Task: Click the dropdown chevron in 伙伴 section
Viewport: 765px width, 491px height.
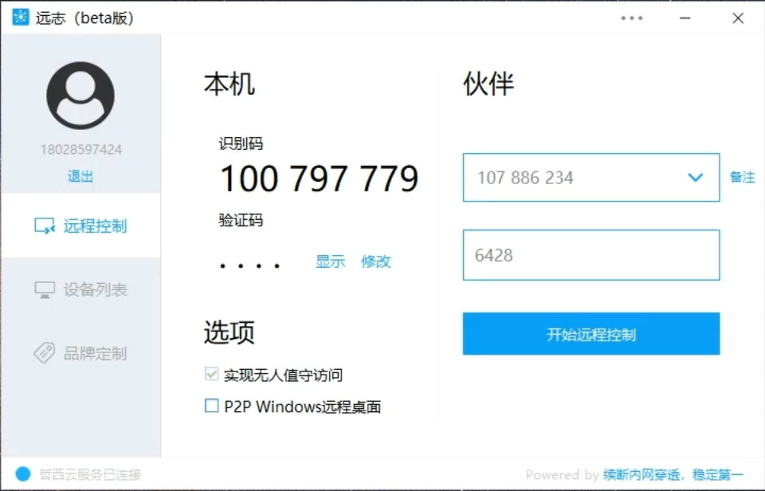Action: pyautogui.click(x=695, y=177)
